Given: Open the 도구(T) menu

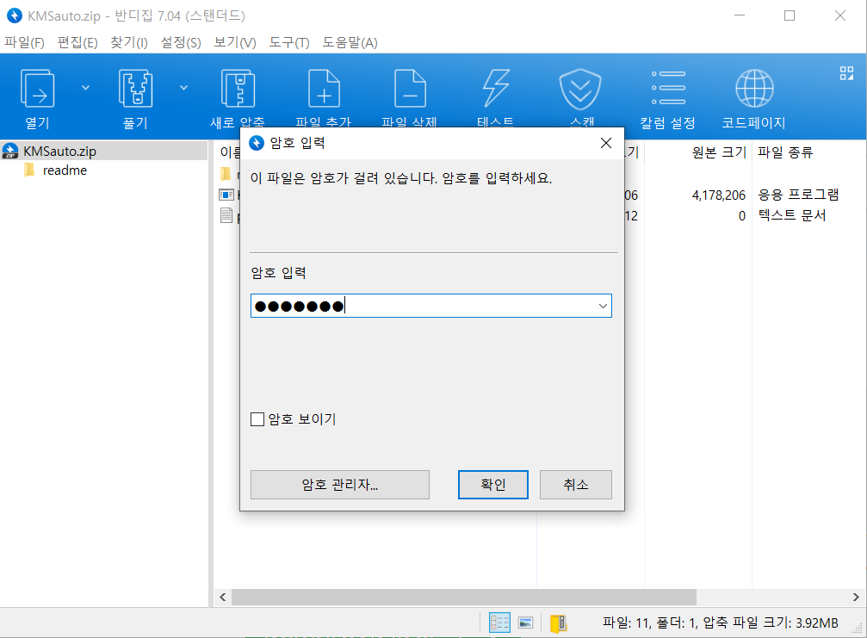Looking at the screenshot, I should tap(289, 42).
